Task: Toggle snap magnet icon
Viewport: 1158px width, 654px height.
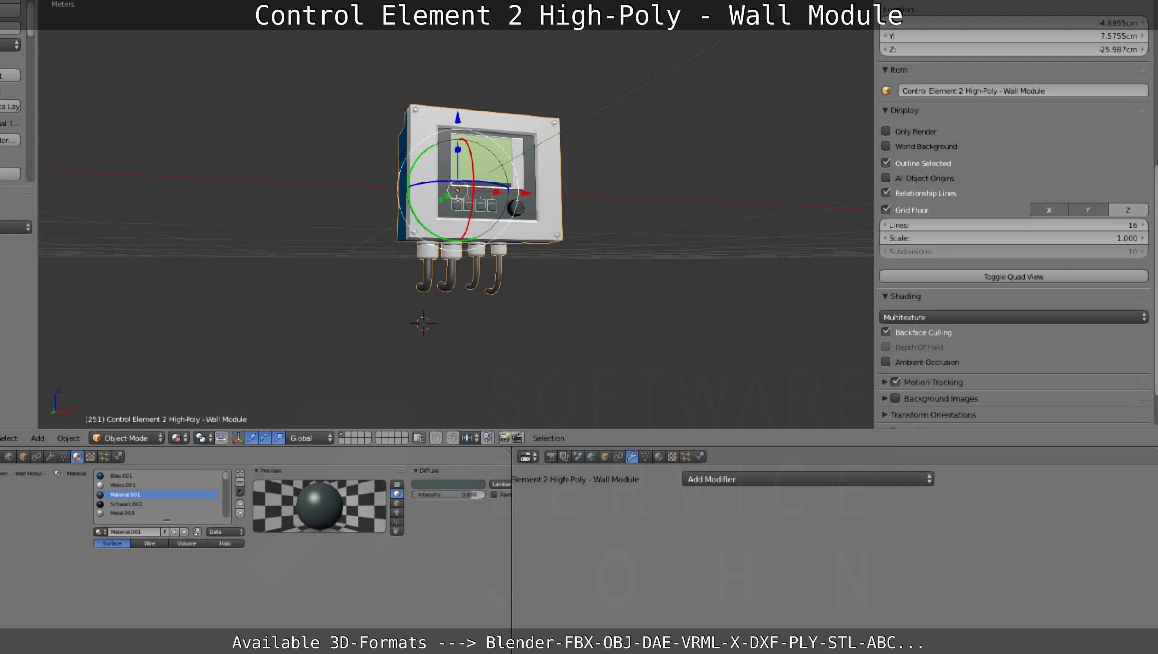Action: point(453,438)
